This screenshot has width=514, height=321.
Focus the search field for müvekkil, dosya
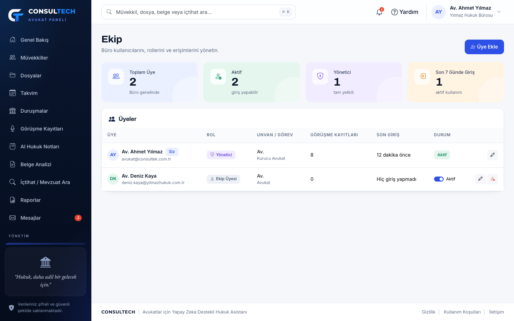pyautogui.click(x=198, y=12)
